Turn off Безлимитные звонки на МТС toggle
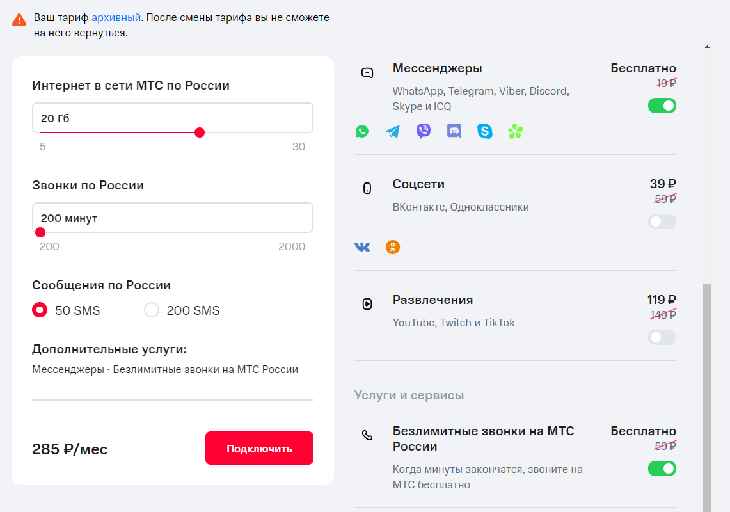Screen dimensions: 730x512 pos(662,468)
